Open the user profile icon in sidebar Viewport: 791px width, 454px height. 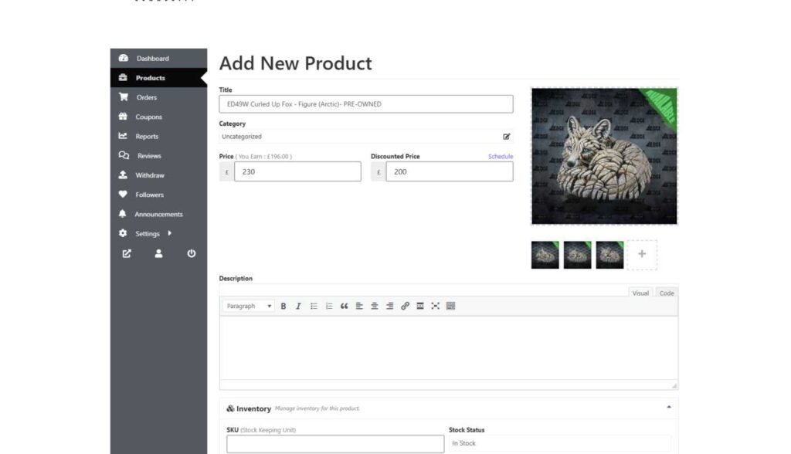pos(158,253)
